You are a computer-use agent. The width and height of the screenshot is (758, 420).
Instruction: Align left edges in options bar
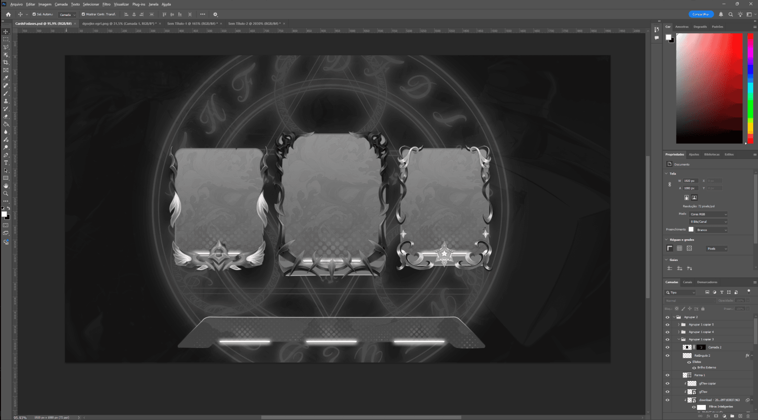[127, 14]
